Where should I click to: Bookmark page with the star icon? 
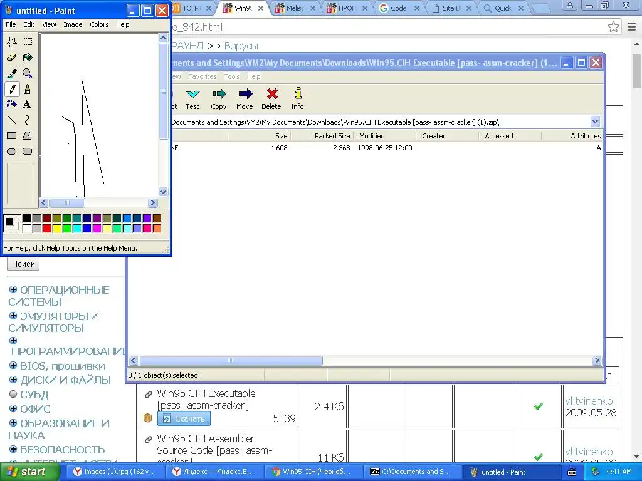coord(613,27)
